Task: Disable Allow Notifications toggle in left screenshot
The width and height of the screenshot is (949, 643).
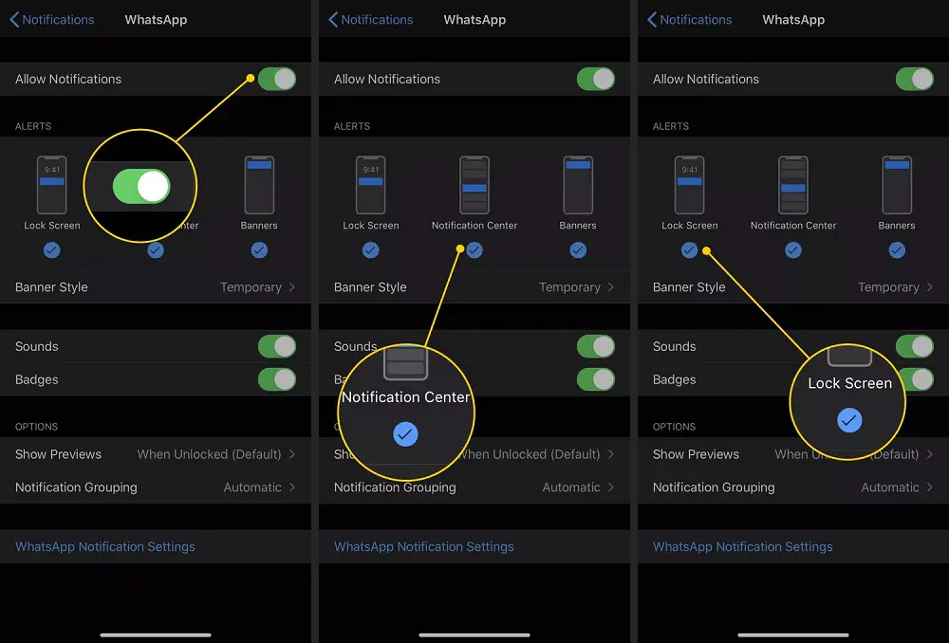Action: pos(277,80)
